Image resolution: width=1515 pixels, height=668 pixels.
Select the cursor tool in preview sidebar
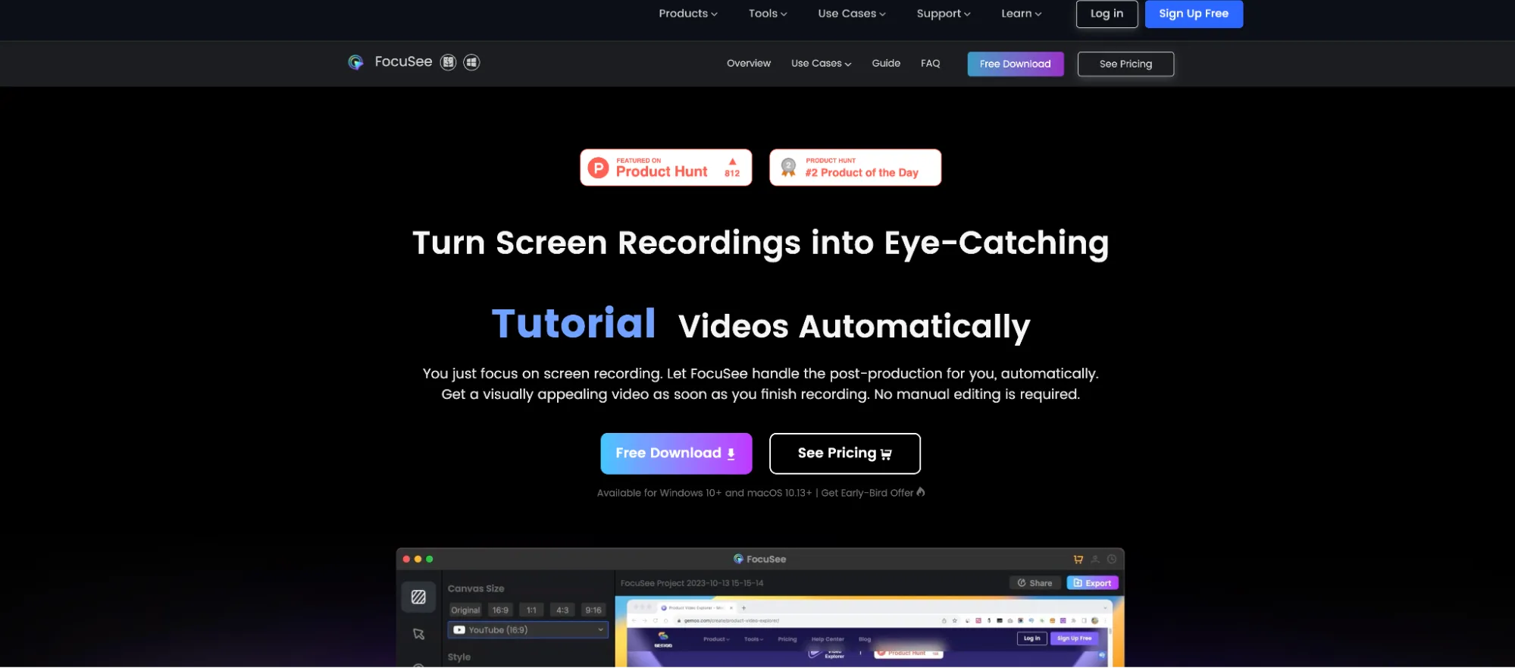click(418, 634)
